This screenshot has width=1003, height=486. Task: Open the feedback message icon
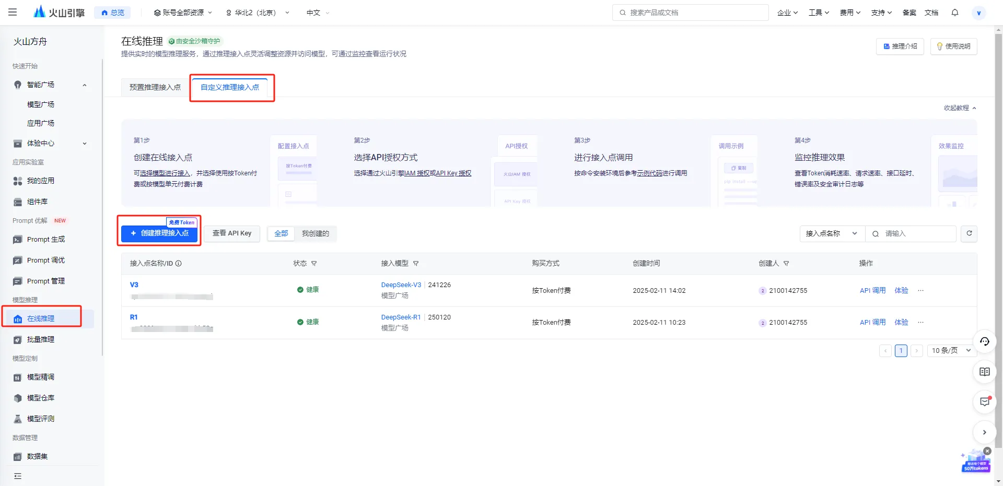pos(984,401)
